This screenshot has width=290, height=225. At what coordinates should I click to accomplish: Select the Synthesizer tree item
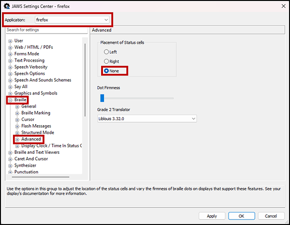[25, 165]
